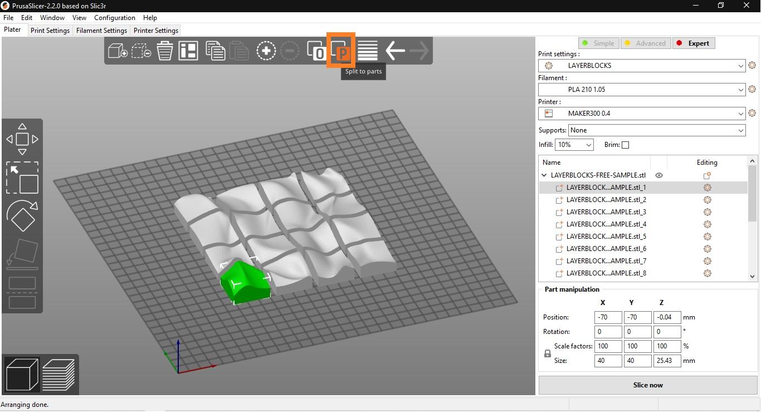The height and width of the screenshot is (413, 761).
Task: Click the object list scrollbar down arrow
Action: click(753, 276)
